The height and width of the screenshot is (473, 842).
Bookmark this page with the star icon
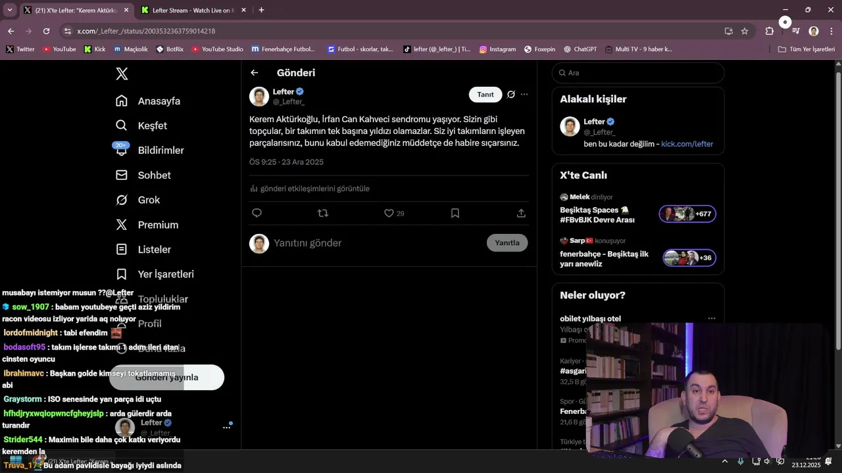745,31
